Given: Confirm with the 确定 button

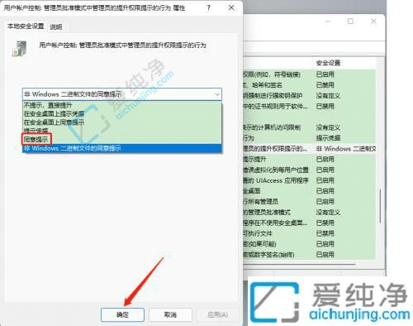Looking at the screenshot, I should tap(122, 314).
